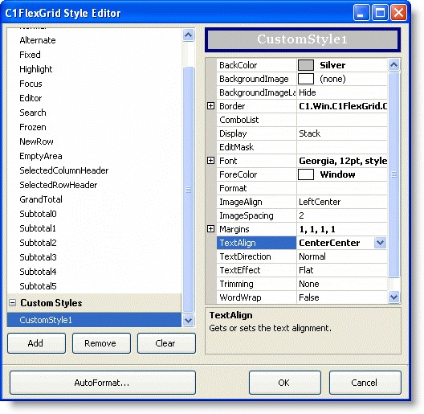Screen dimensions: 424x414
Task: Click the BackColor property row
Action: (302, 65)
